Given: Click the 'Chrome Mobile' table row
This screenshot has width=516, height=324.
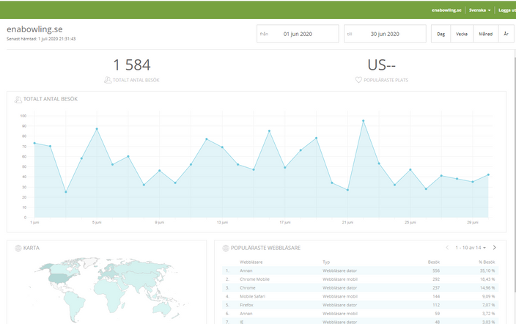Looking at the screenshot, I should (360, 279).
